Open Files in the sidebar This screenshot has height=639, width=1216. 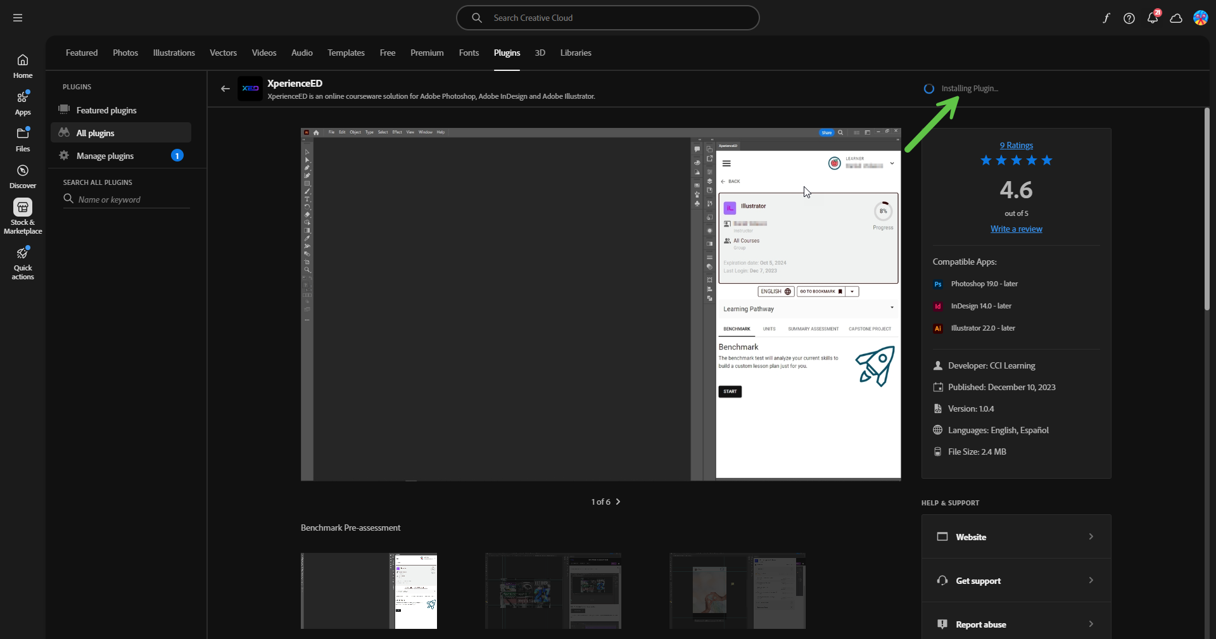[x=23, y=139]
